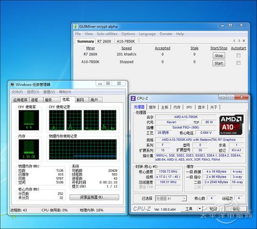Switch to CPU-Z 主板 tab
The image size is (257, 229).
click(x=164, y=107)
